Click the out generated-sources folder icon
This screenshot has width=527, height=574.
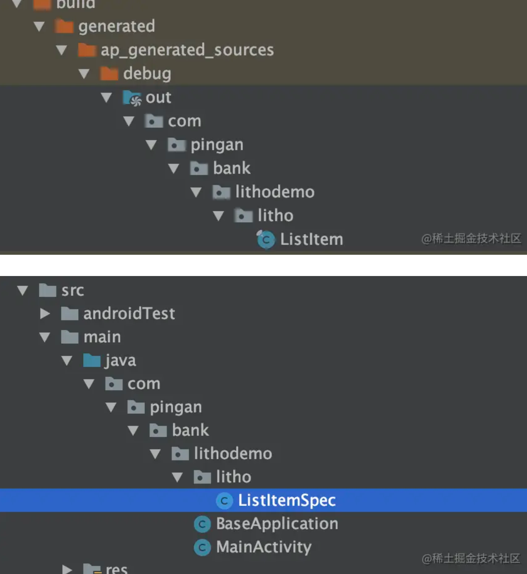click(x=132, y=98)
